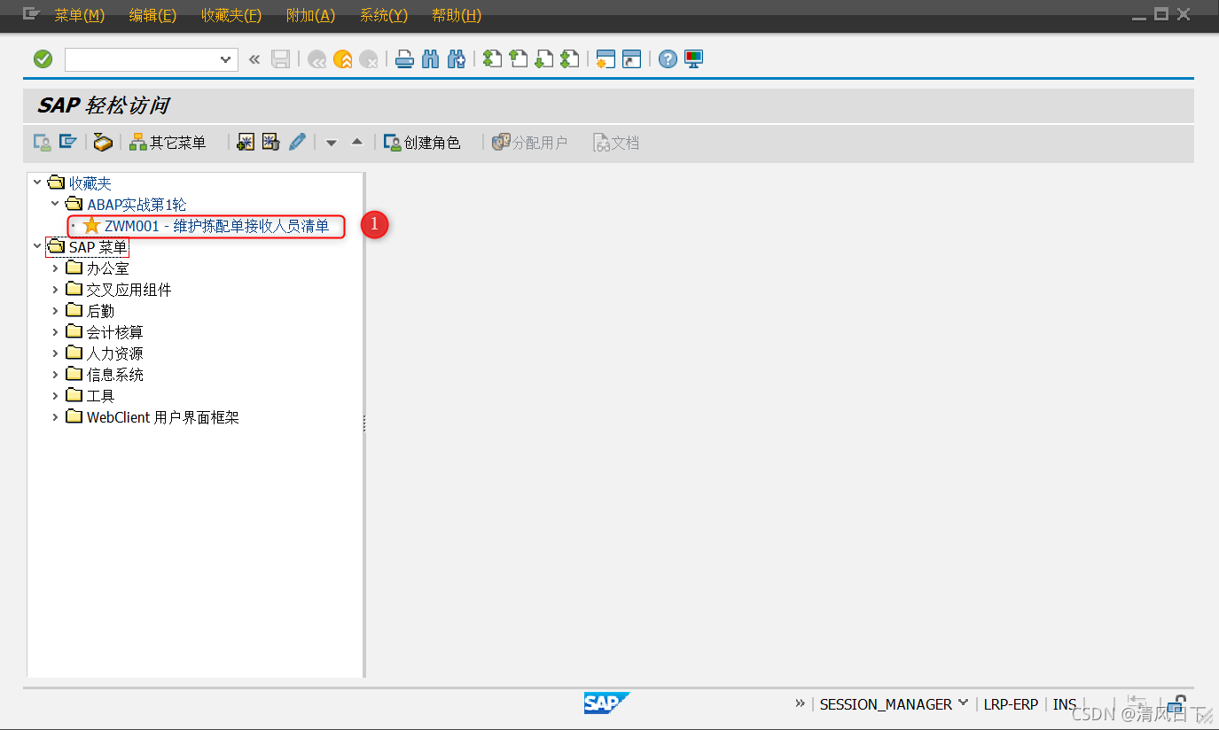Open the 帮助(H) menu
This screenshot has height=730, width=1219.
(x=457, y=15)
